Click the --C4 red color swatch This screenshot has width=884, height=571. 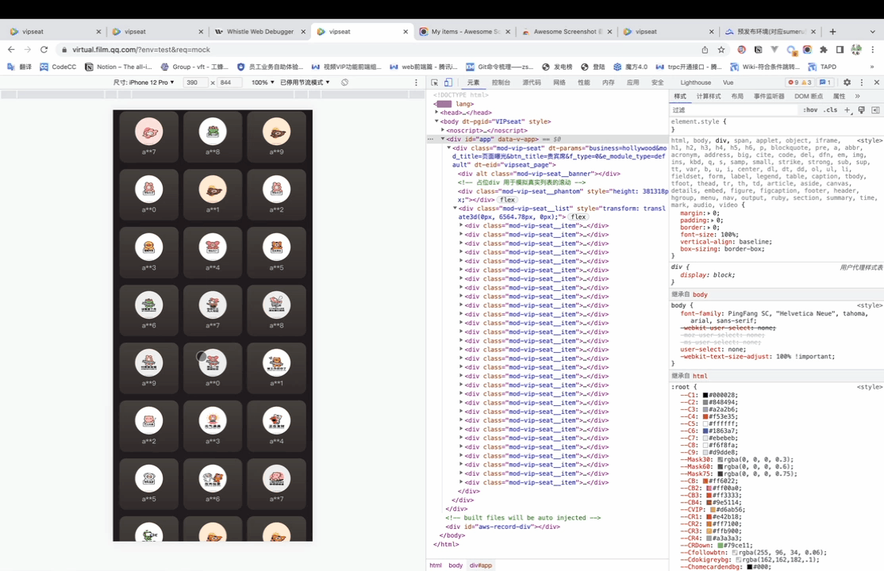[x=705, y=416]
